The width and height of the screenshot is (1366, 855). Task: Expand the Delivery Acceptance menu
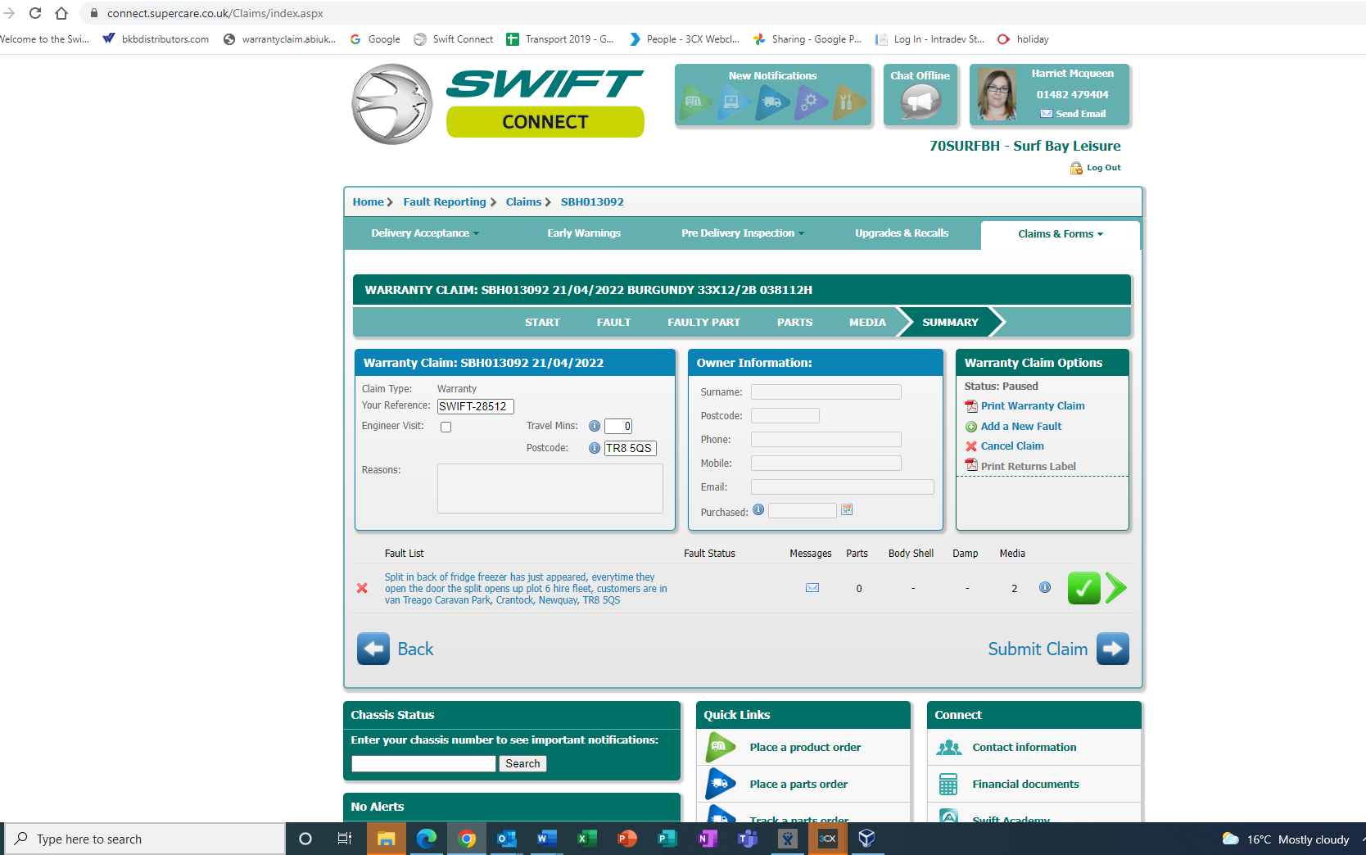pos(425,233)
